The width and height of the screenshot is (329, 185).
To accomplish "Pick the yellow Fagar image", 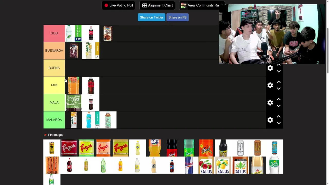I will pos(121,148).
